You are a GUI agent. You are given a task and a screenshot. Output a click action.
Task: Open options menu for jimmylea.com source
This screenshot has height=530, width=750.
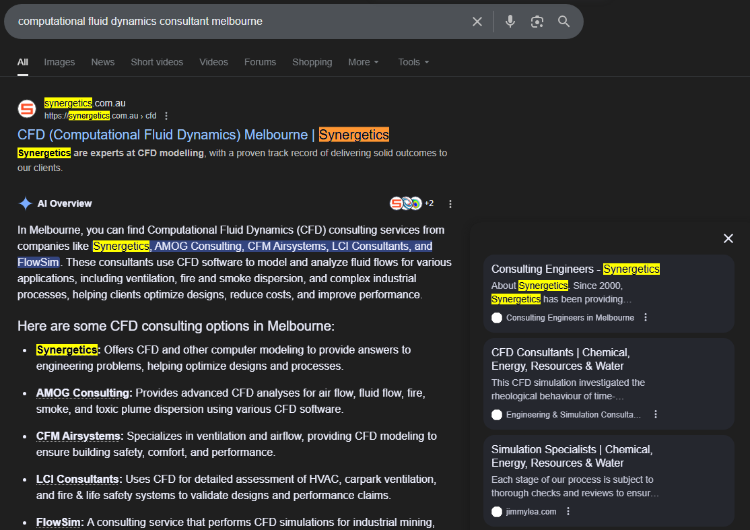tap(568, 512)
